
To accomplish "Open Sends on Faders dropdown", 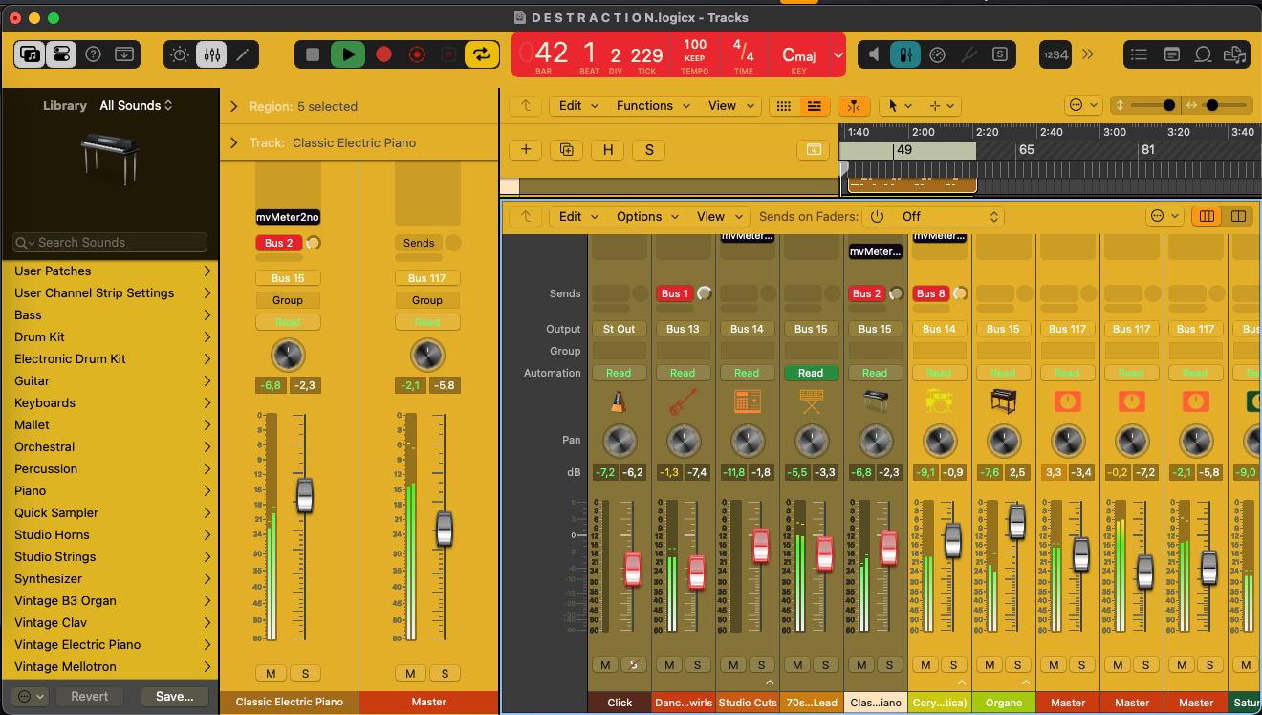I will click(932, 217).
